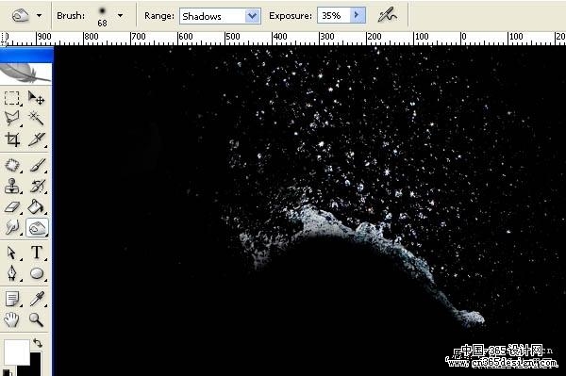
Task: Swap foreground and background colors
Action: pyautogui.click(x=38, y=342)
